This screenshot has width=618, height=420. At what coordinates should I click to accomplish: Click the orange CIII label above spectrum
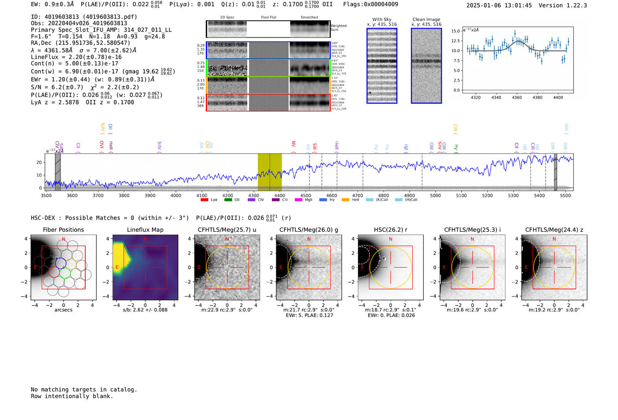point(455,129)
